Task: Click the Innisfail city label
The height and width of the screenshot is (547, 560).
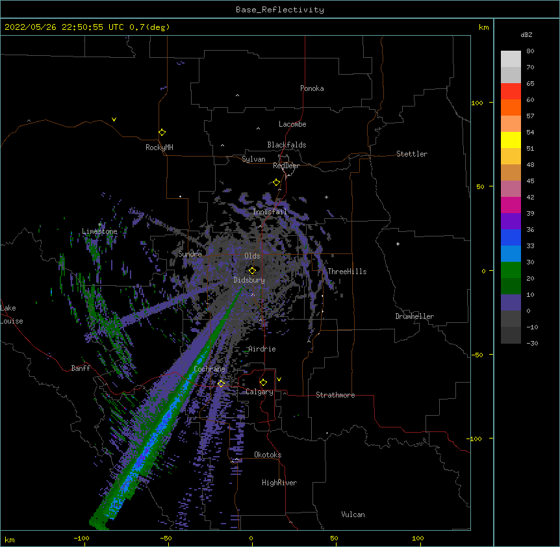Action: pos(270,212)
